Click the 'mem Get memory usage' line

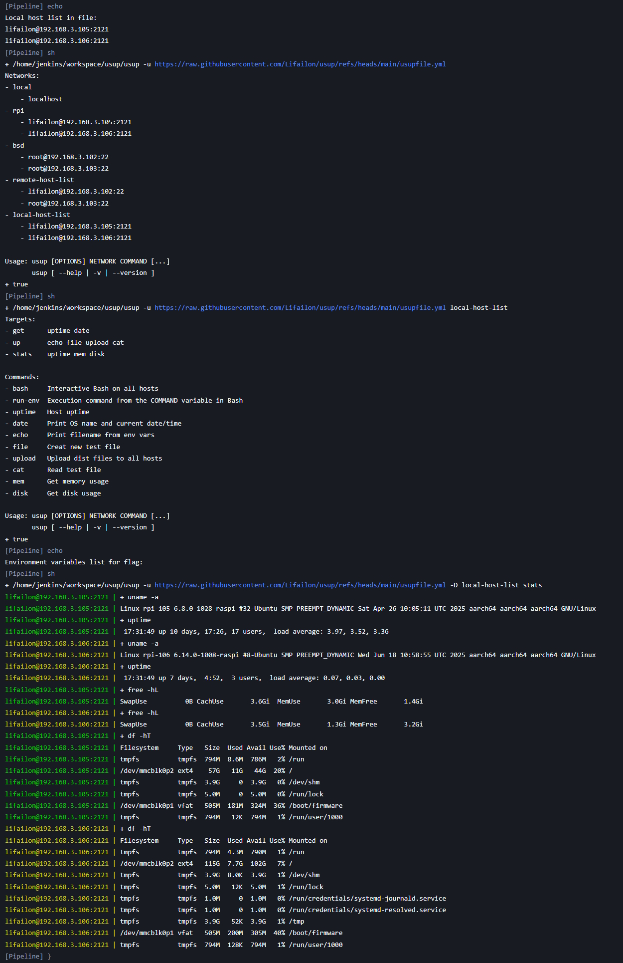click(57, 481)
